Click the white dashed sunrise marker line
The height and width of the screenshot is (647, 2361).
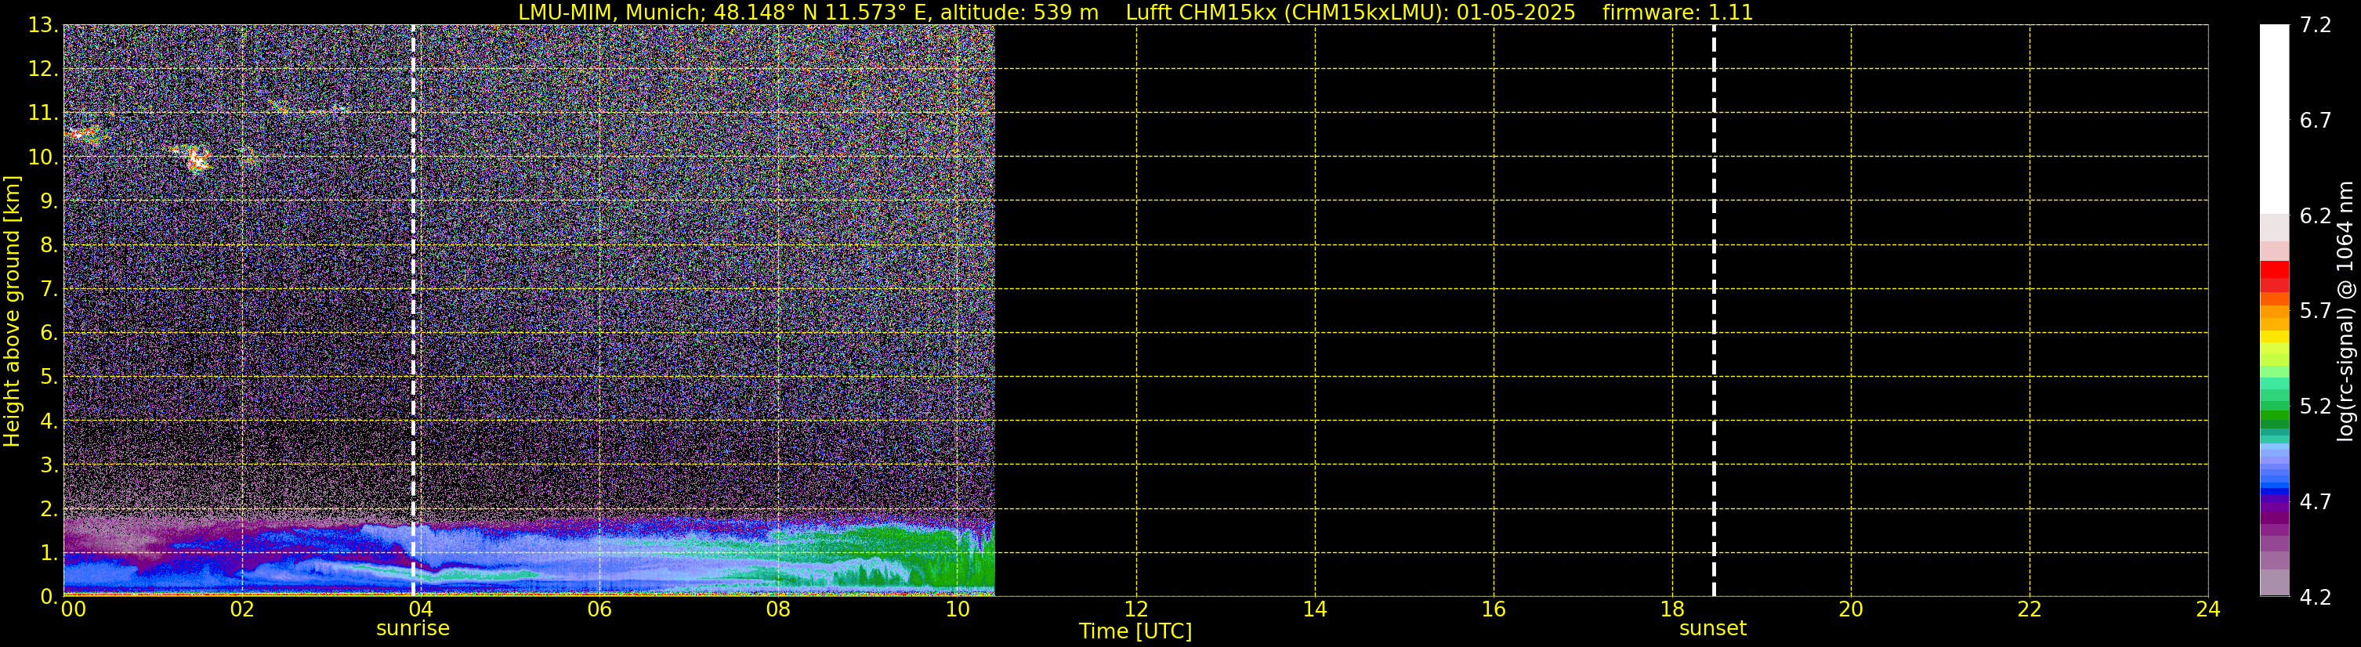414,311
